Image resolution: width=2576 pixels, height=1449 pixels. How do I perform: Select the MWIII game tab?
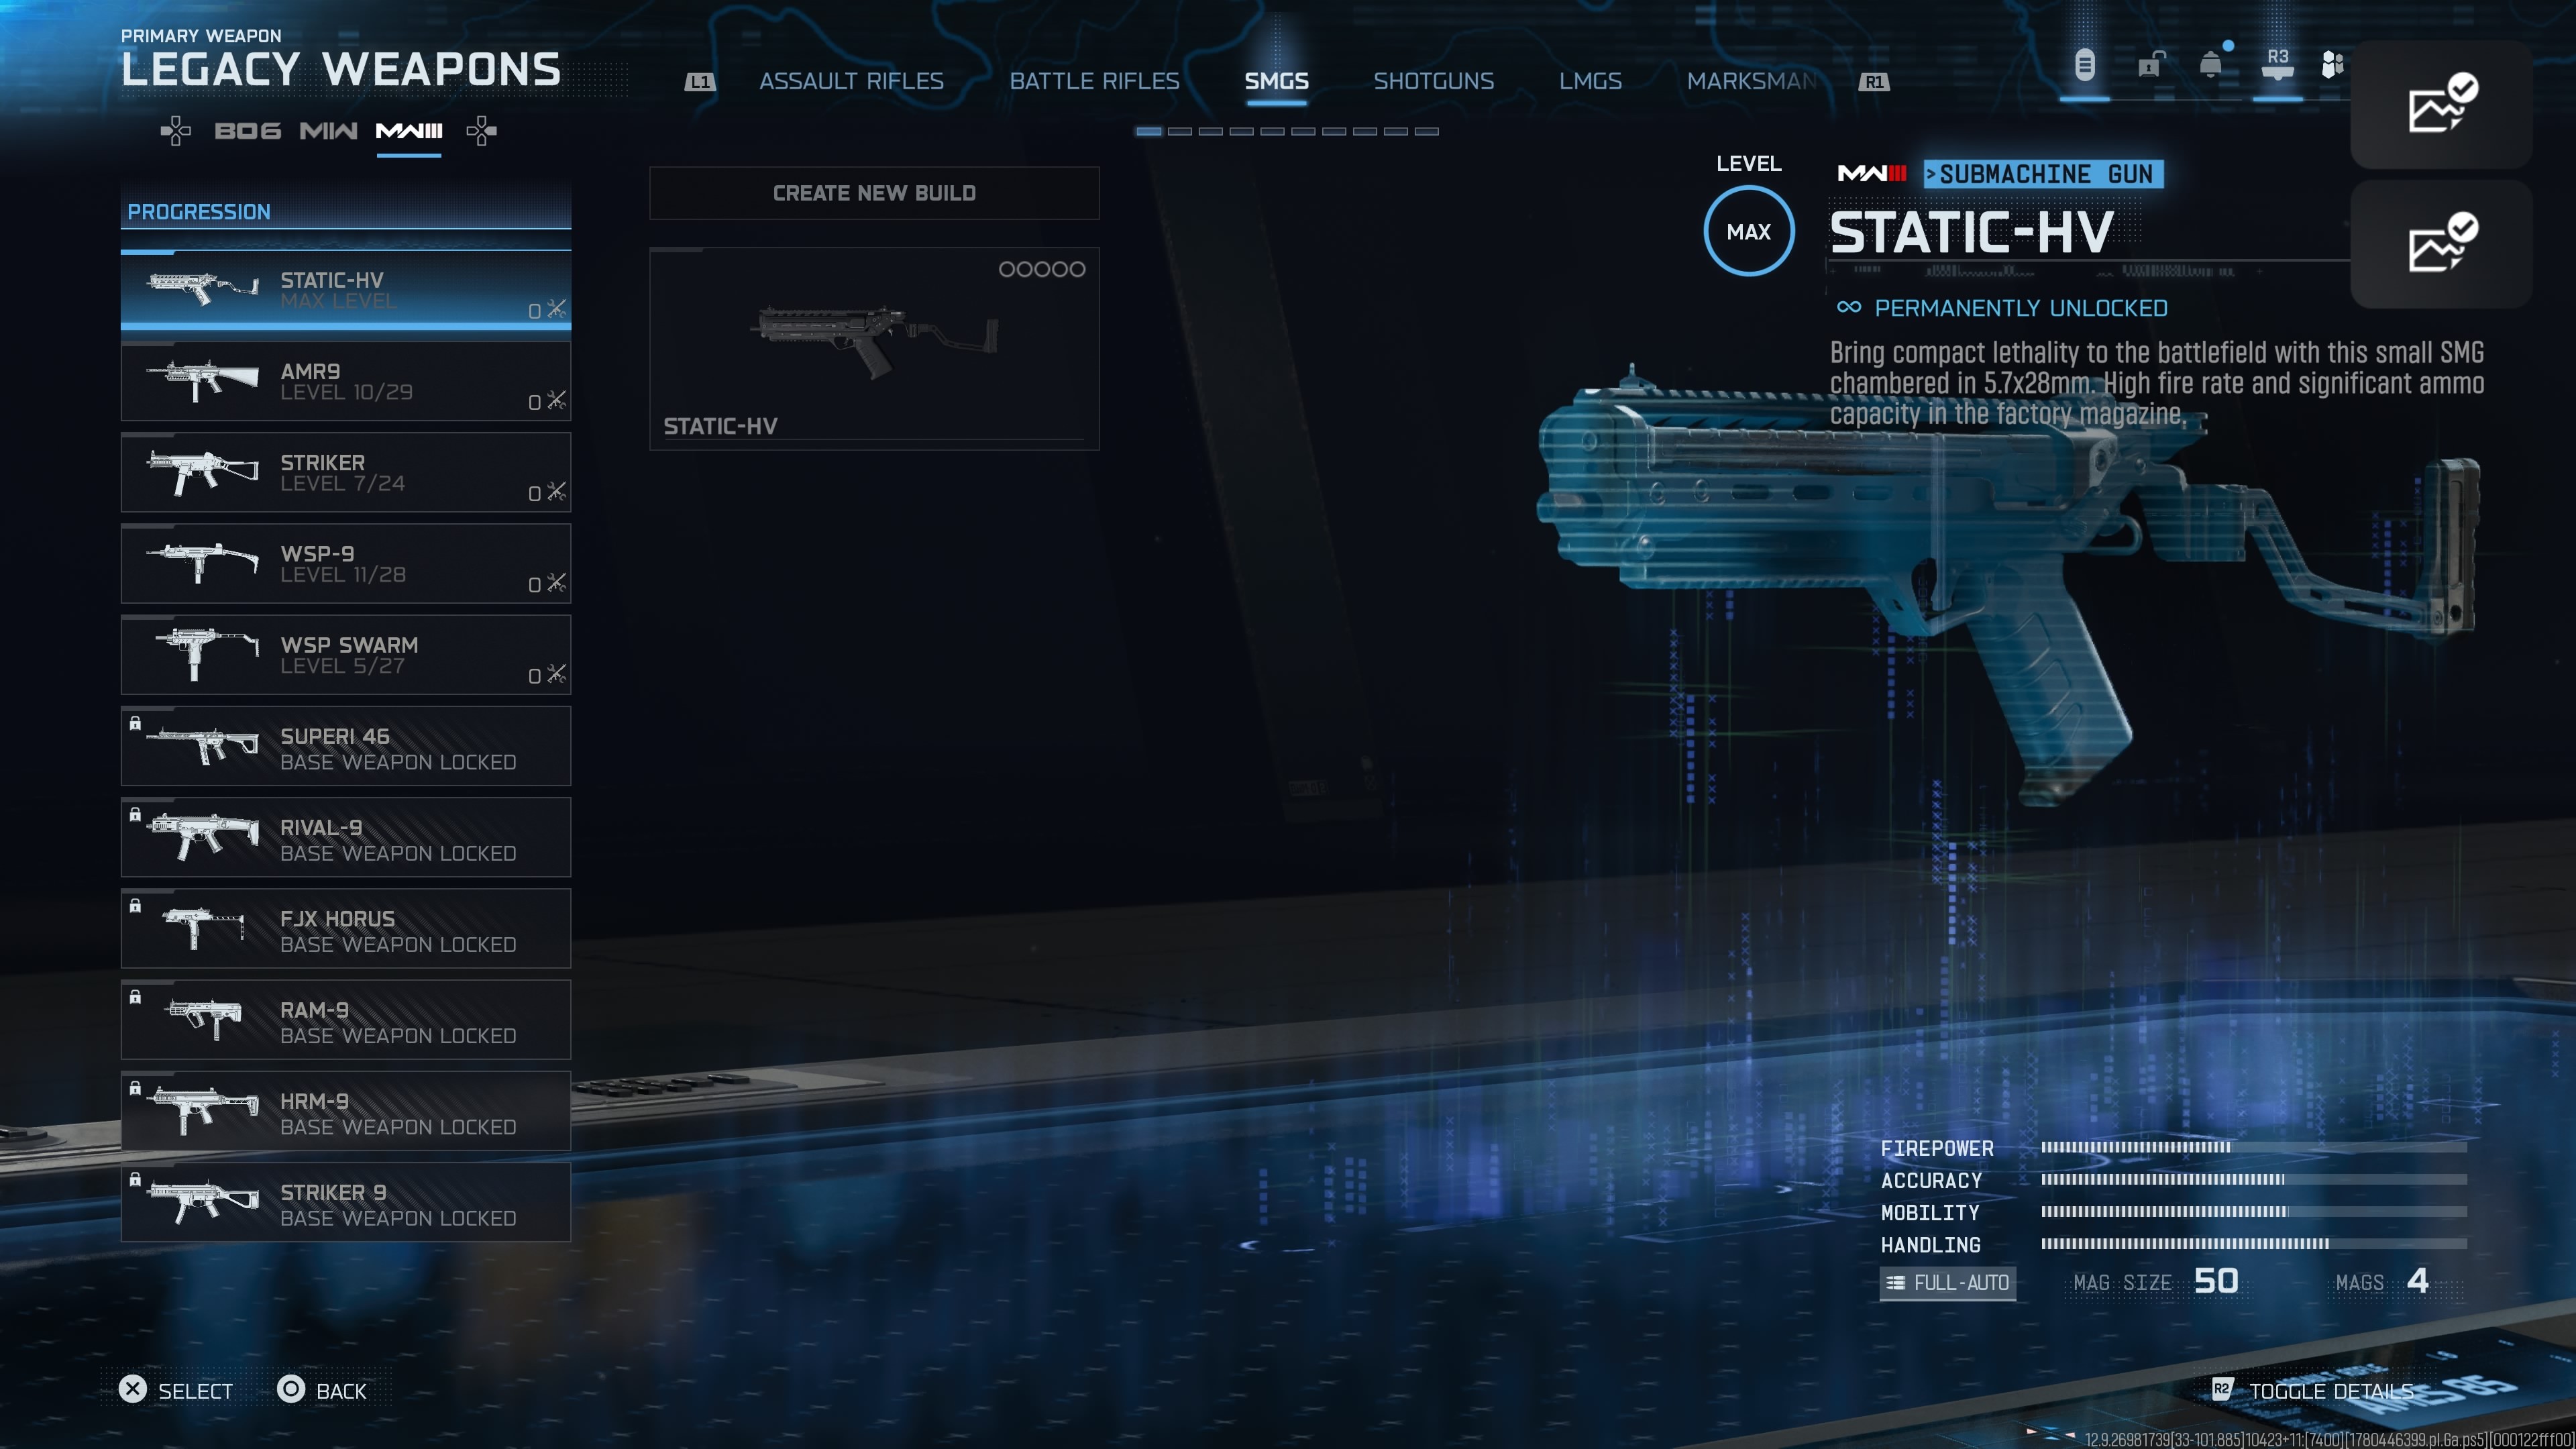[409, 131]
